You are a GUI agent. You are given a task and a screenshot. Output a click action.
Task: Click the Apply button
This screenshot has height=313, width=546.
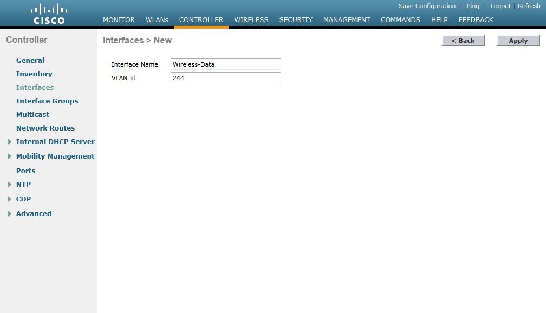[517, 40]
